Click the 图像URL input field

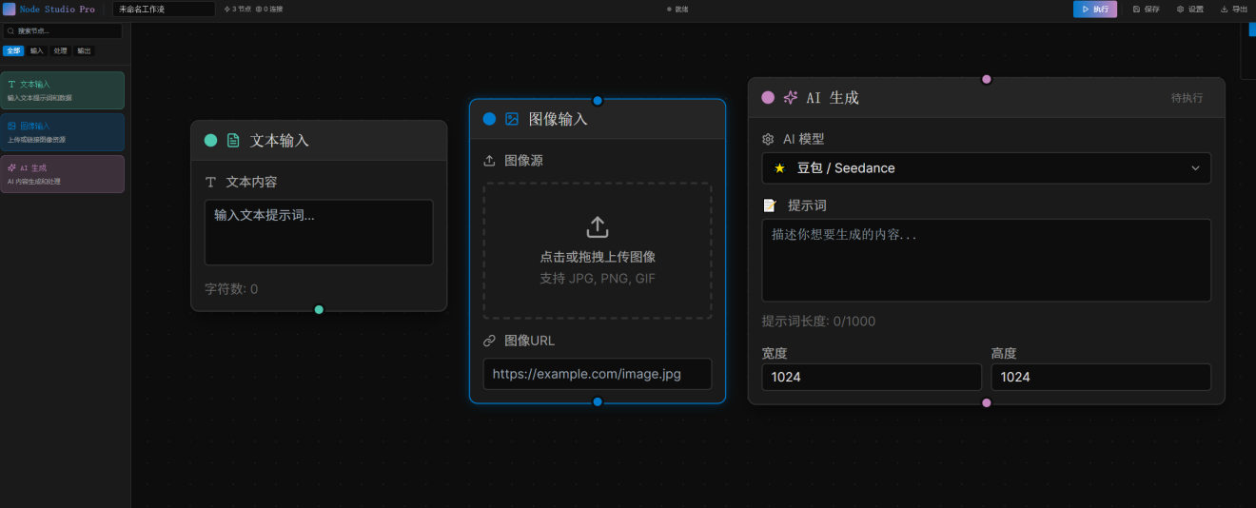[x=598, y=374]
